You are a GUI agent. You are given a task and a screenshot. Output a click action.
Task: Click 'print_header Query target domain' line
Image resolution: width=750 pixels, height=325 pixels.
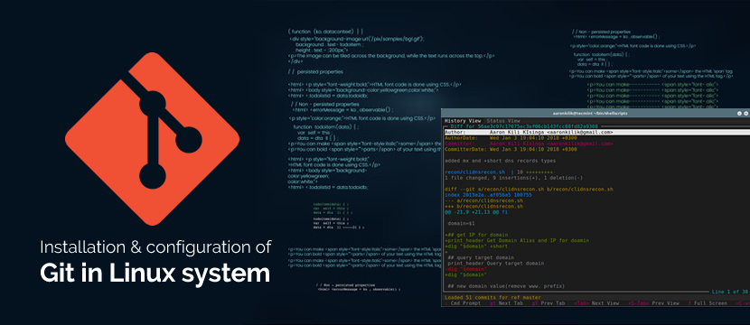point(495,264)
